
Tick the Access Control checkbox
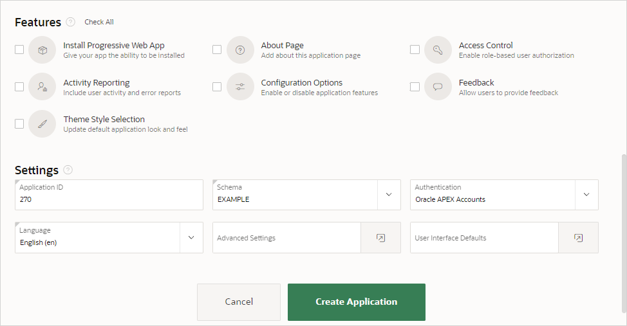(x=415, y=50)
